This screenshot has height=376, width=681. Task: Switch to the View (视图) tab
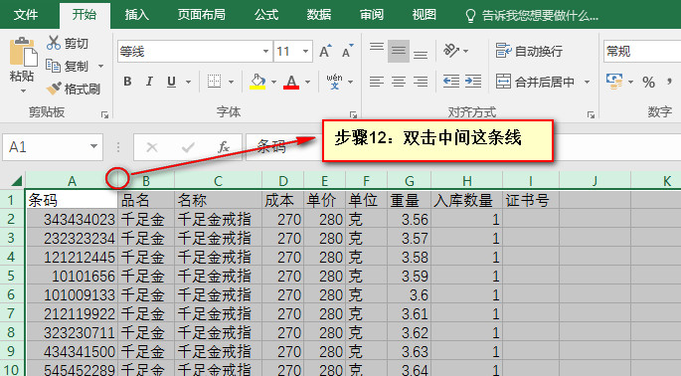(425, 15)
